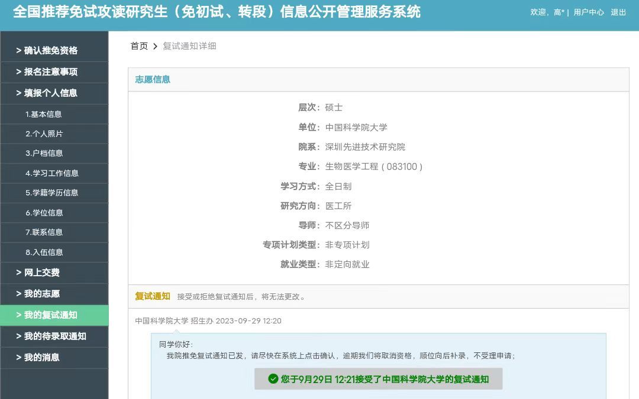Click the green checkmark icon in acceptance notice
Viewport: 639px width, 399px height.
[x=273, y=379]
